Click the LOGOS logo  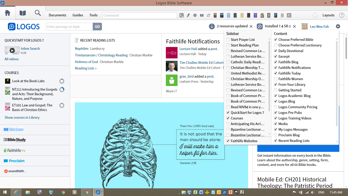click(x=24, y=27)
